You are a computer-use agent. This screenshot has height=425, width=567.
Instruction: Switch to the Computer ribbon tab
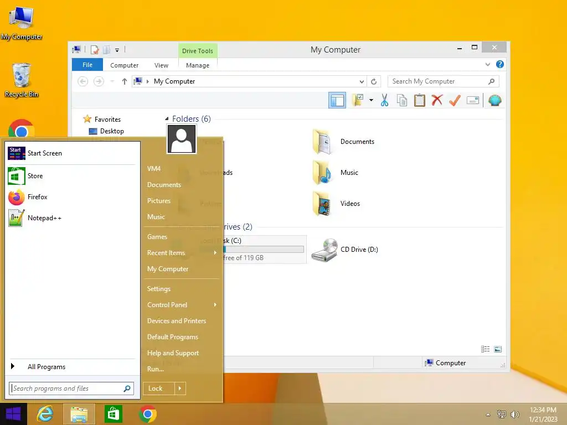125,65
